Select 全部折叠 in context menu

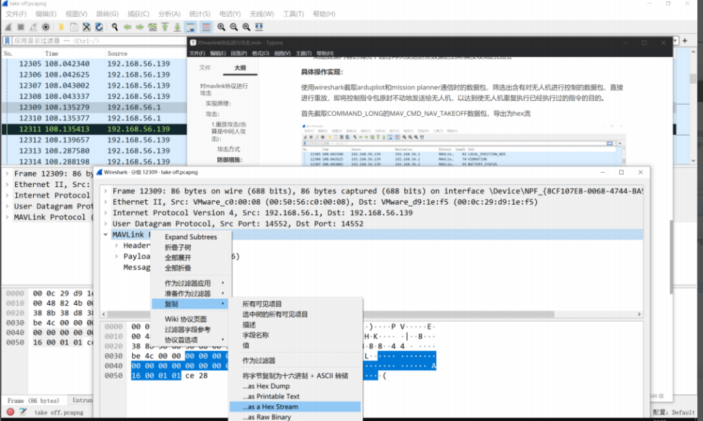191,268
